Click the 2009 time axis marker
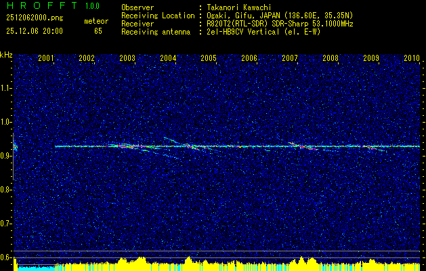This screenshot has height=271, width=426. [x=371, y=58]
